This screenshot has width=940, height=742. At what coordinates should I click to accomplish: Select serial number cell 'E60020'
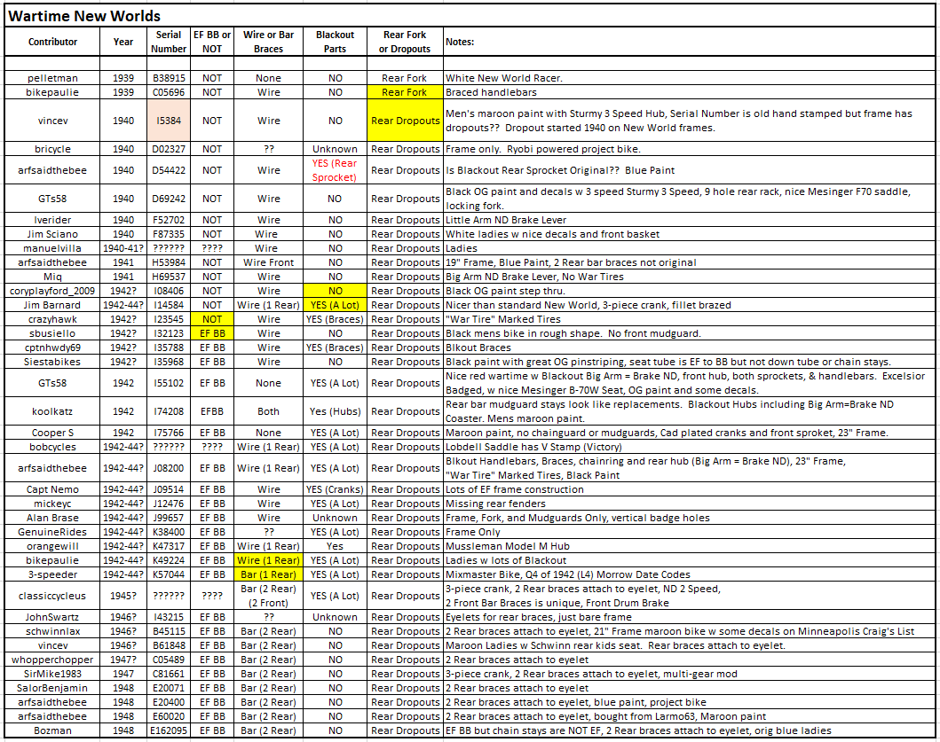tap(169, 716)
